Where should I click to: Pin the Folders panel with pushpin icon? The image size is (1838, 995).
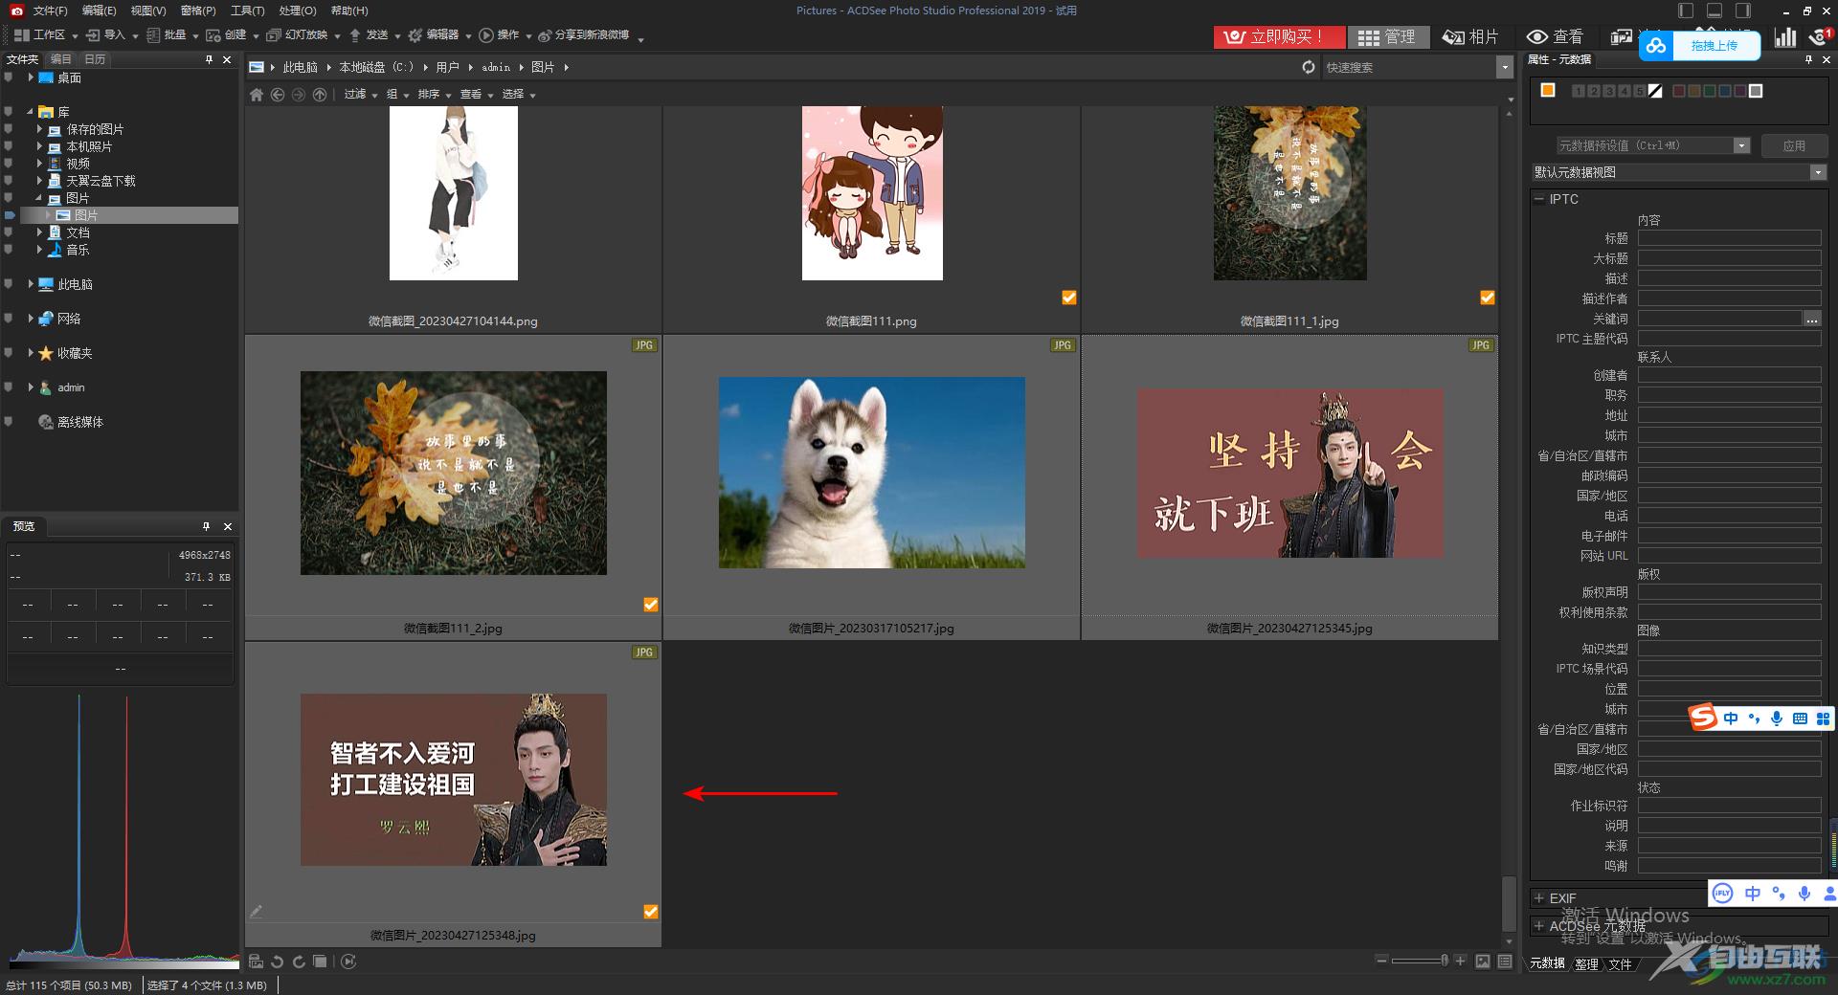[x=209, y=59]
